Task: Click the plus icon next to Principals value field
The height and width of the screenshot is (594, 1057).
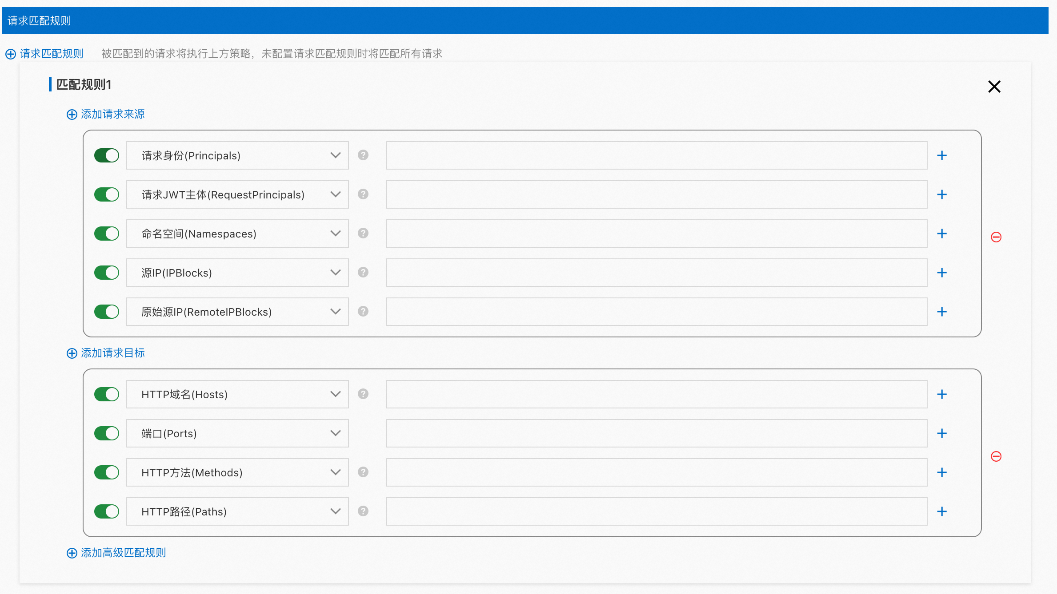Action: [x=941, y=155]
